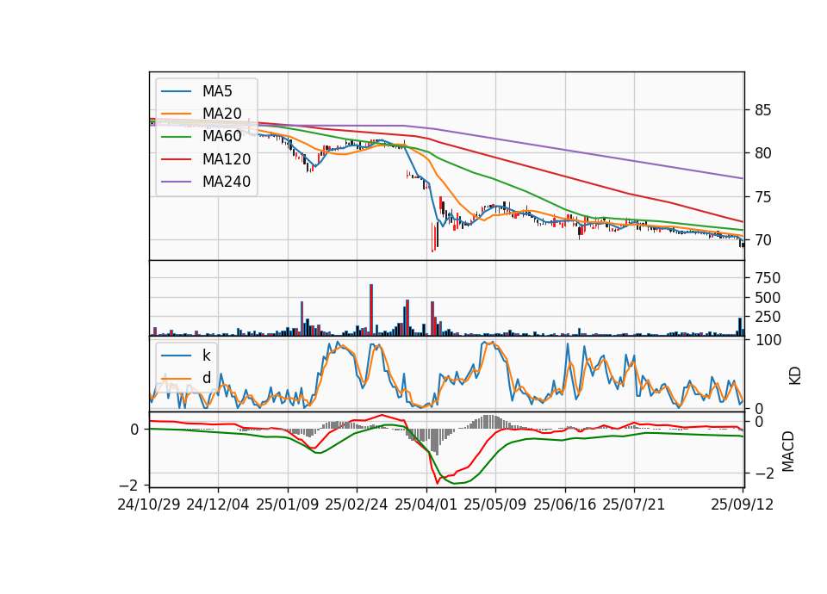Click the 500 volume axis tick label
This screenshot has width=827, height=594.
pyautogui.click(x=768, y=298)
